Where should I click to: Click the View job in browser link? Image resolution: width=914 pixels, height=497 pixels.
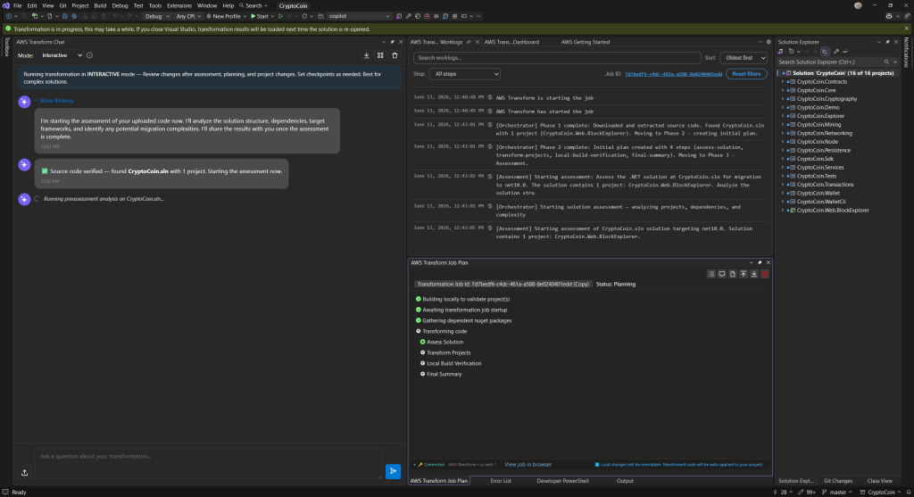(528, 464)
